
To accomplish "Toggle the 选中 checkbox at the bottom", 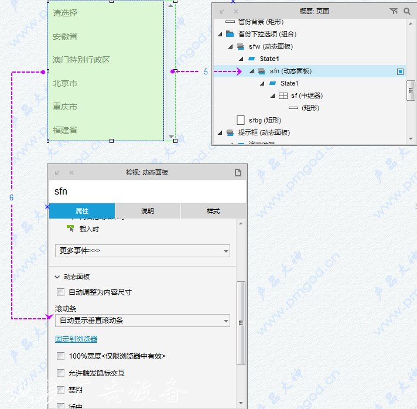I will pyautogui.click(x=61, y=406).
